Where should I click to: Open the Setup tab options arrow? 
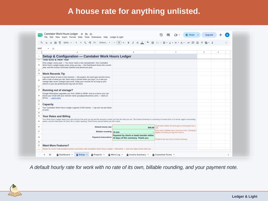(x=87, y=155)
